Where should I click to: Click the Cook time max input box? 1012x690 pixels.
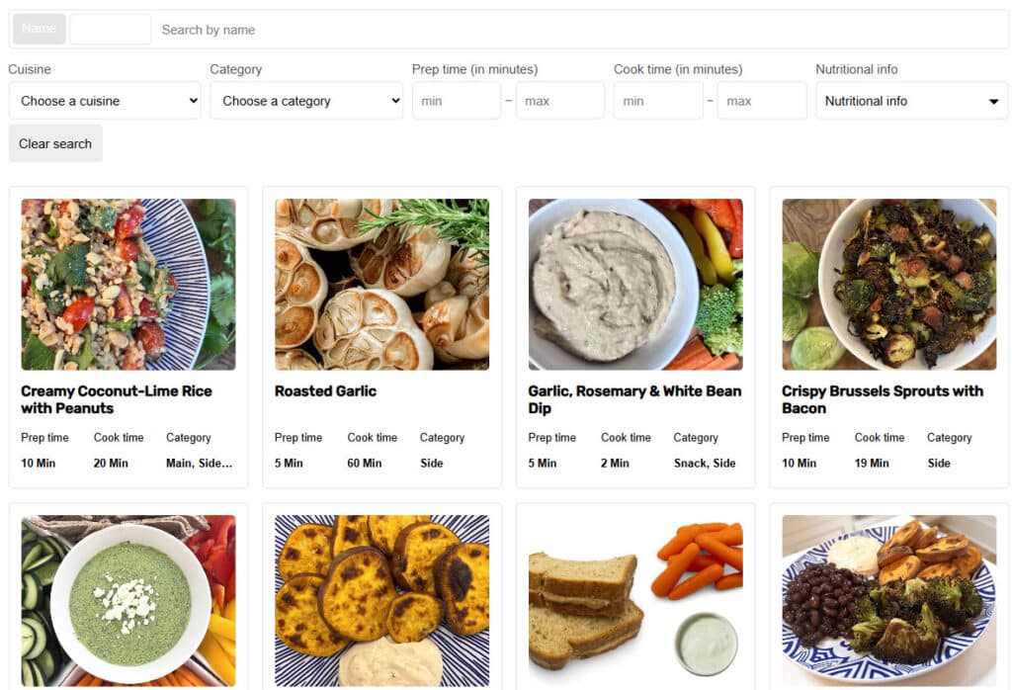(x=761, y=100)
